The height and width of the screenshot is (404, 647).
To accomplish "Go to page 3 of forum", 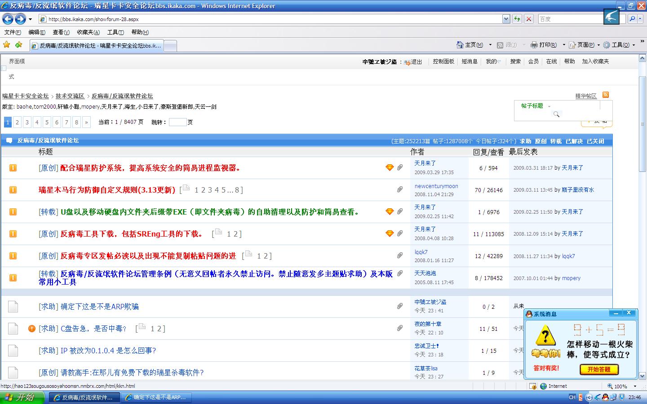I will (x=27, y=122).
